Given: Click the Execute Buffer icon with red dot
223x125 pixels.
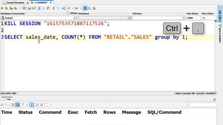Looking at the screenshot, I should click(x=11, y=8).
